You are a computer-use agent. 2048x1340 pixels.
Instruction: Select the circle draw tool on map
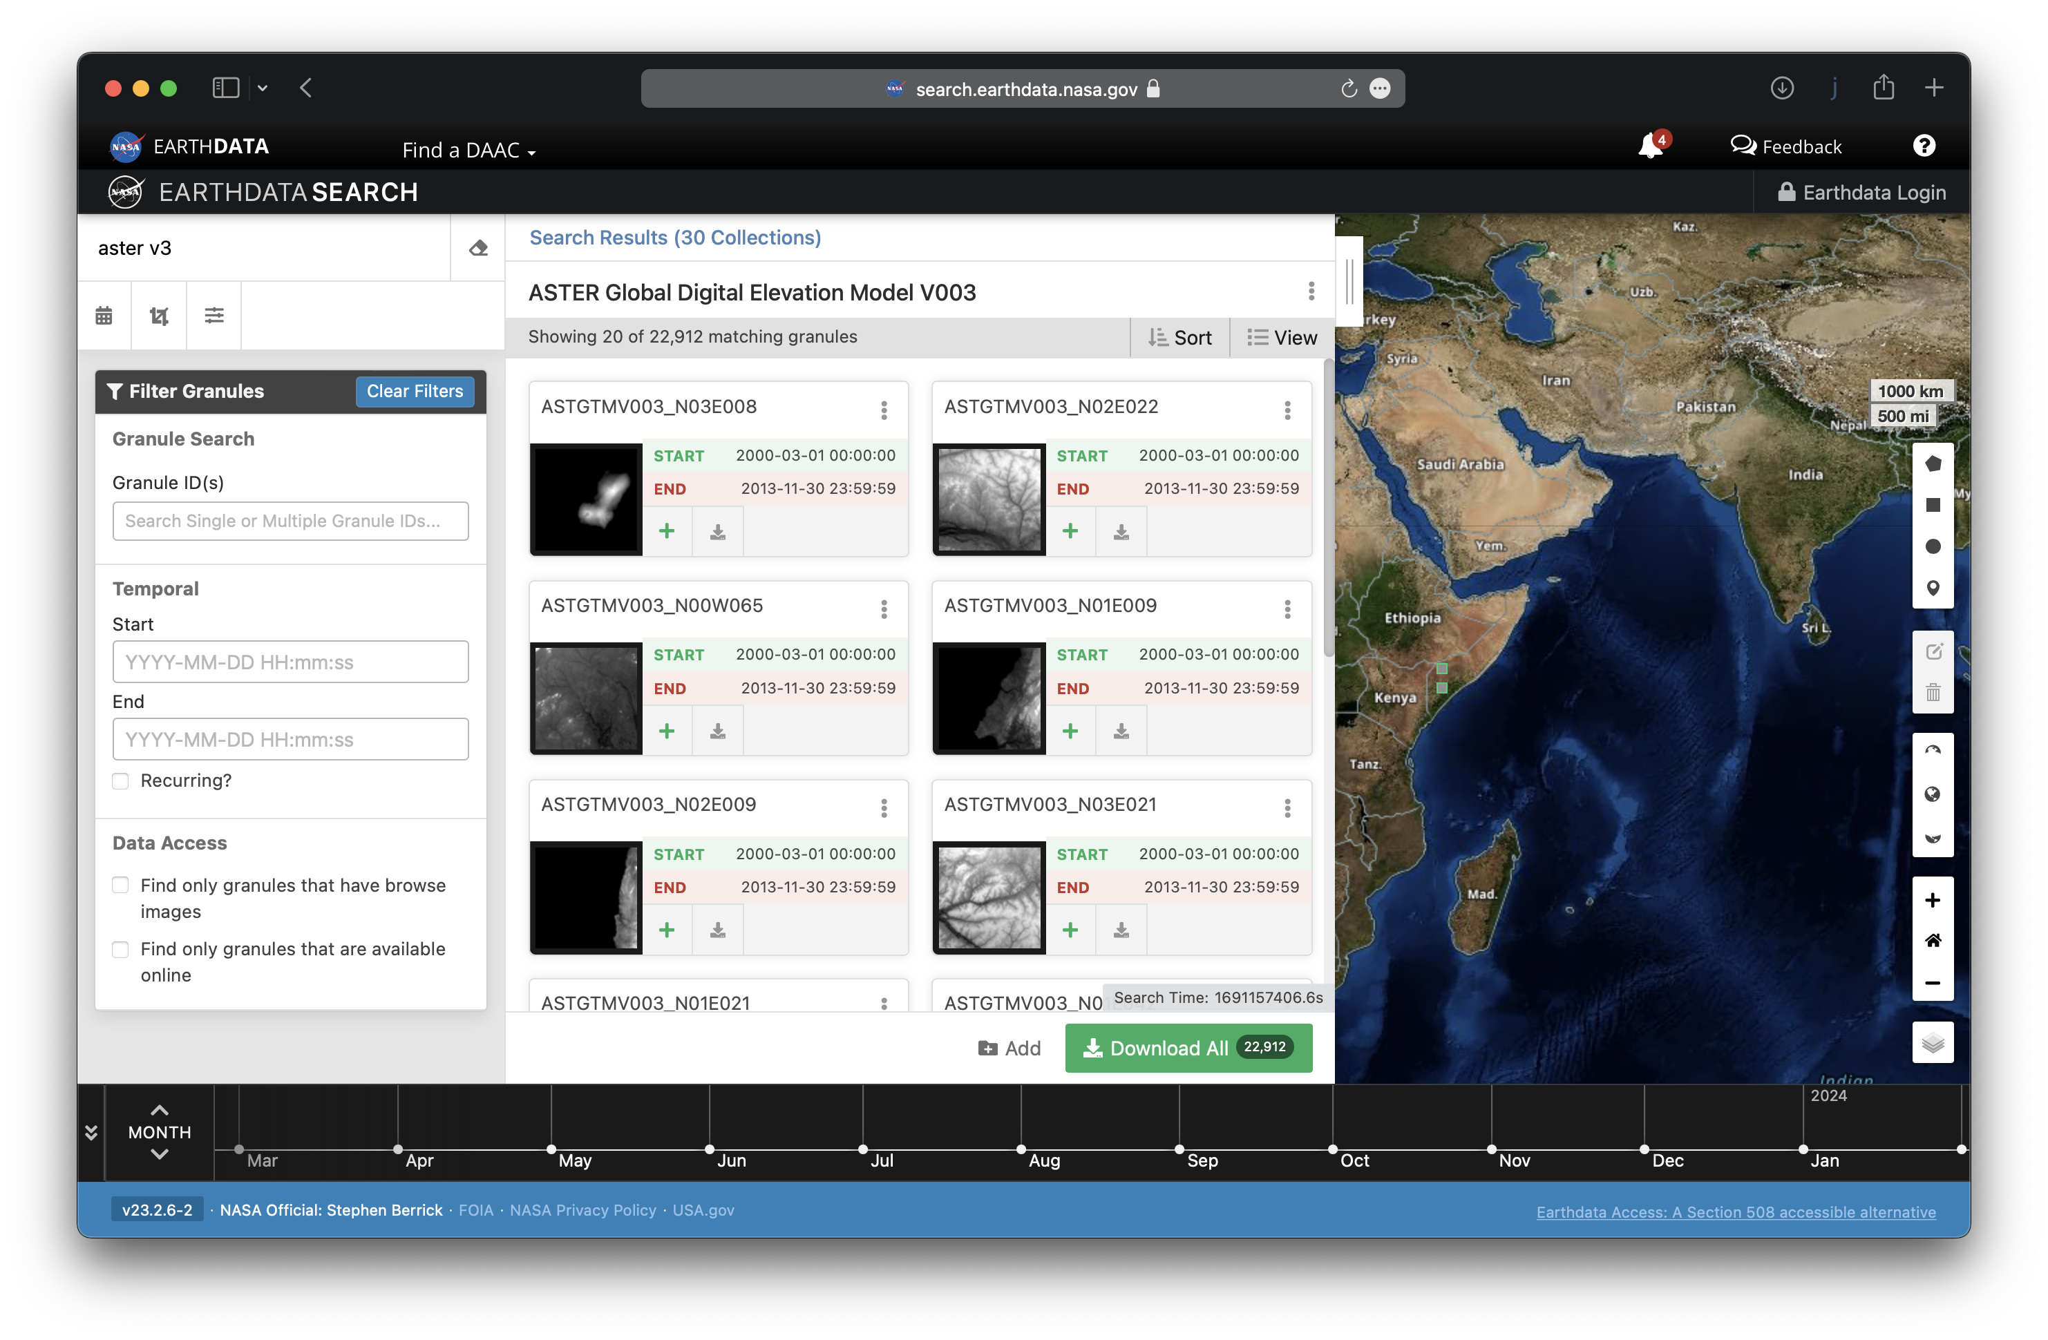click(1933, 547)
